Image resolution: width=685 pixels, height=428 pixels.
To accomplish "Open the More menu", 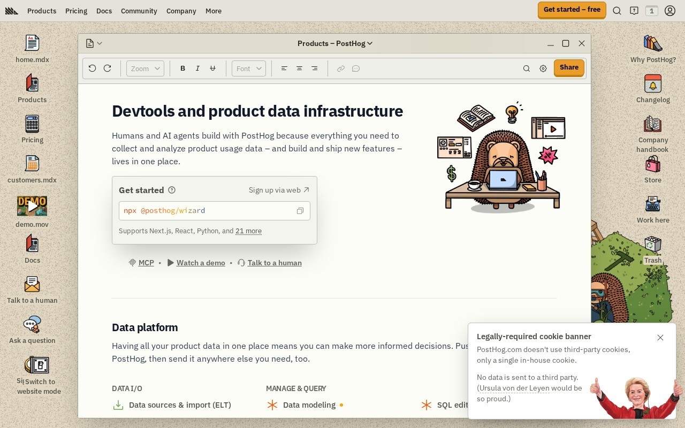I will 214,11.
